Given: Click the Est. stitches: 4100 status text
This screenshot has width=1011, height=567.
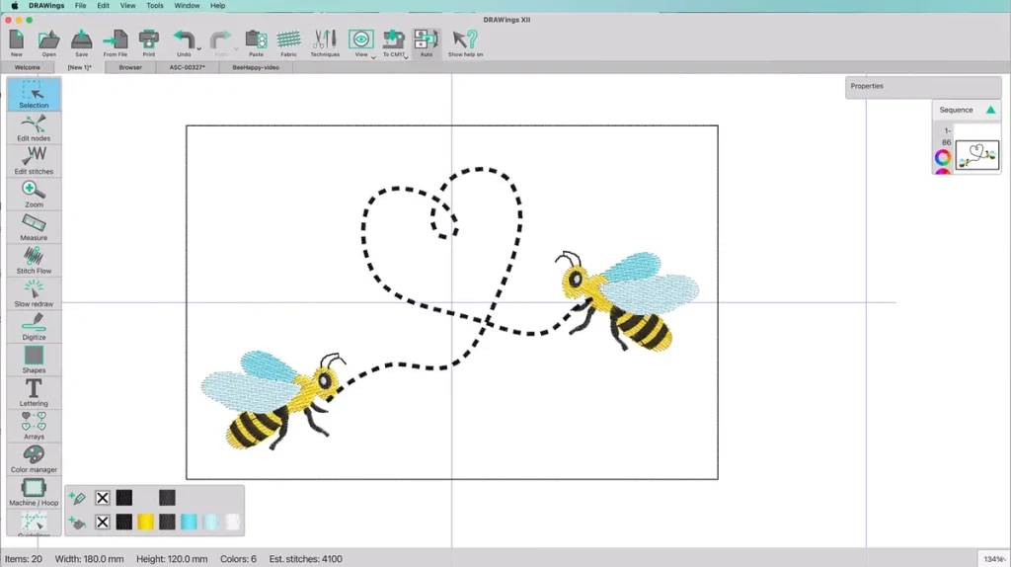Looking at the screenshot, I should click(306, 559).
